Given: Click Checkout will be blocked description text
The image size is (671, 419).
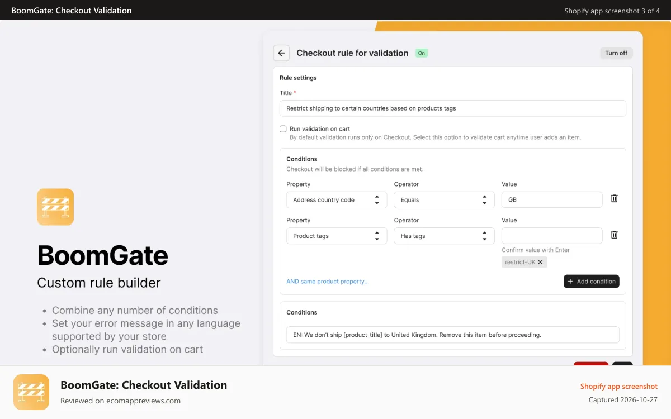Looking at the screenshot, I should tap(355, 169).
